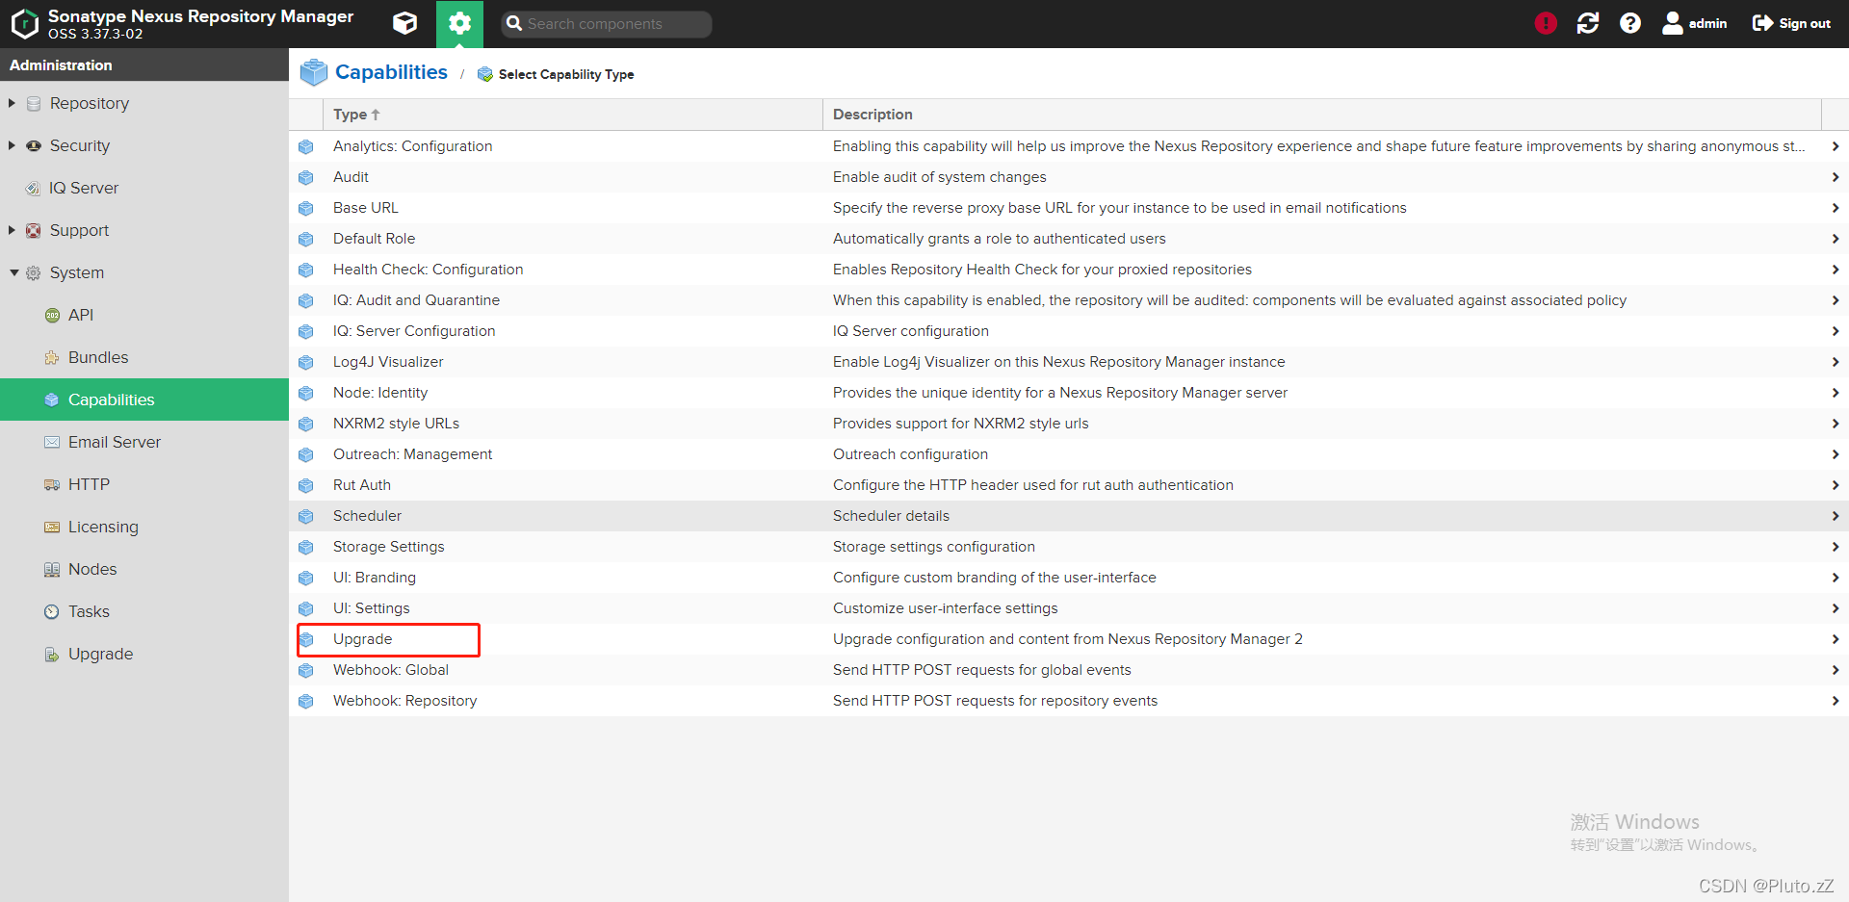Open Tasks in sidebar
The image size is (1849, 902).
(x=89, y=611)
